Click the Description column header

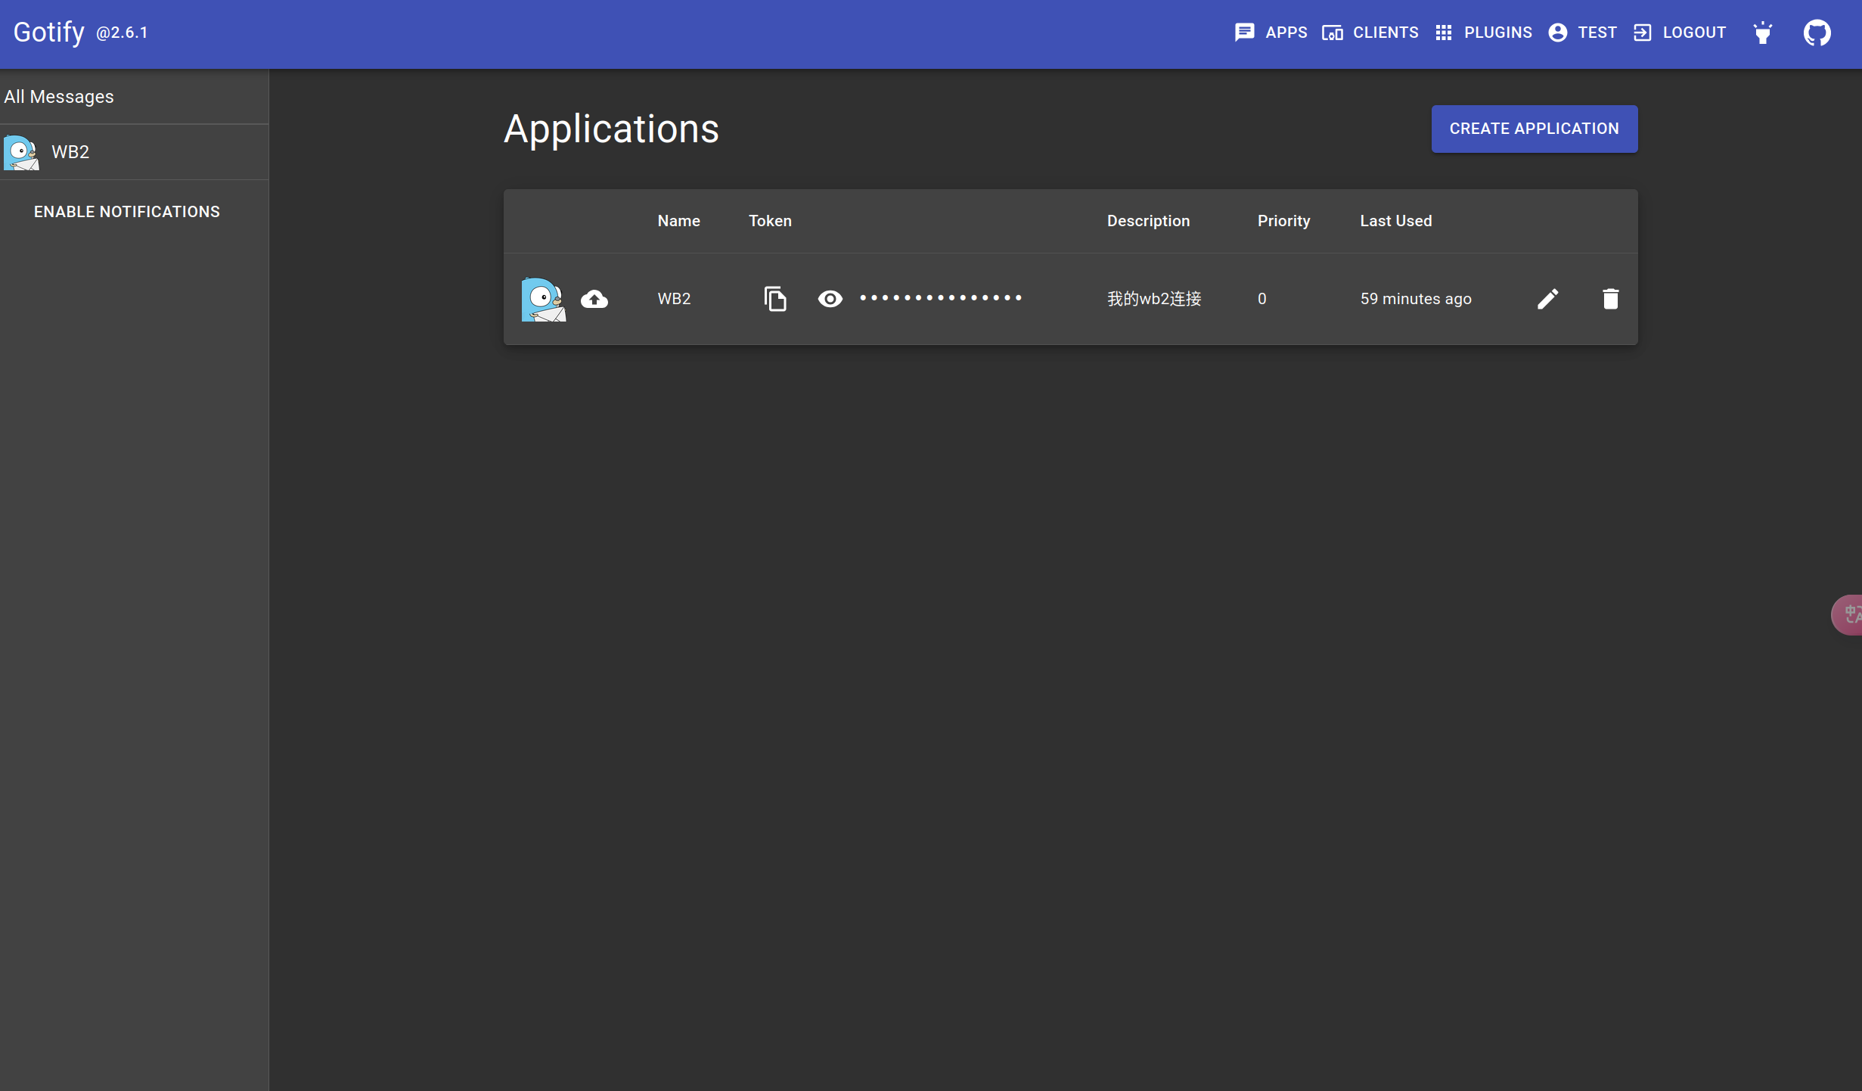1148,221
